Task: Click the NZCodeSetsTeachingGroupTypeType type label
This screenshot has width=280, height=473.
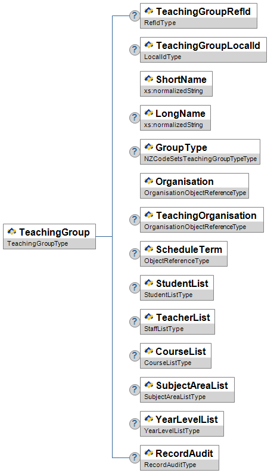Action: pyautogui.click(x=200, y=159)
